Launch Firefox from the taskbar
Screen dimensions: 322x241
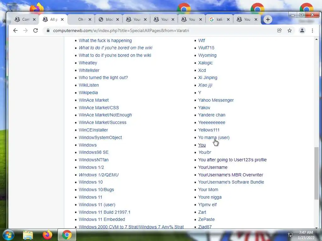point(47,235)
